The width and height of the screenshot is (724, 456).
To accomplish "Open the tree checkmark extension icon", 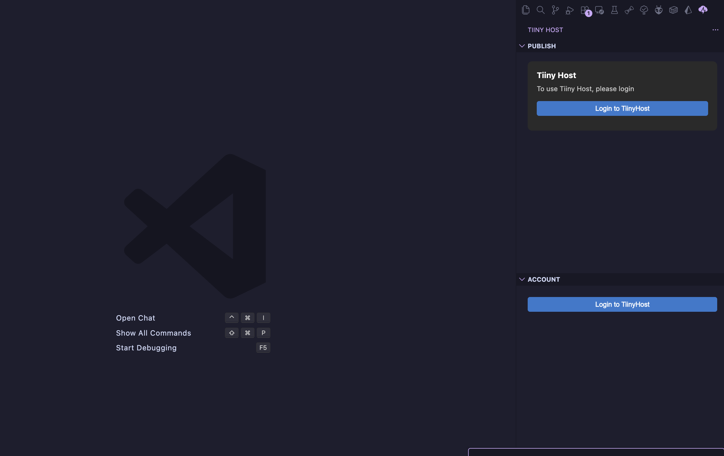I will (644, 11).
